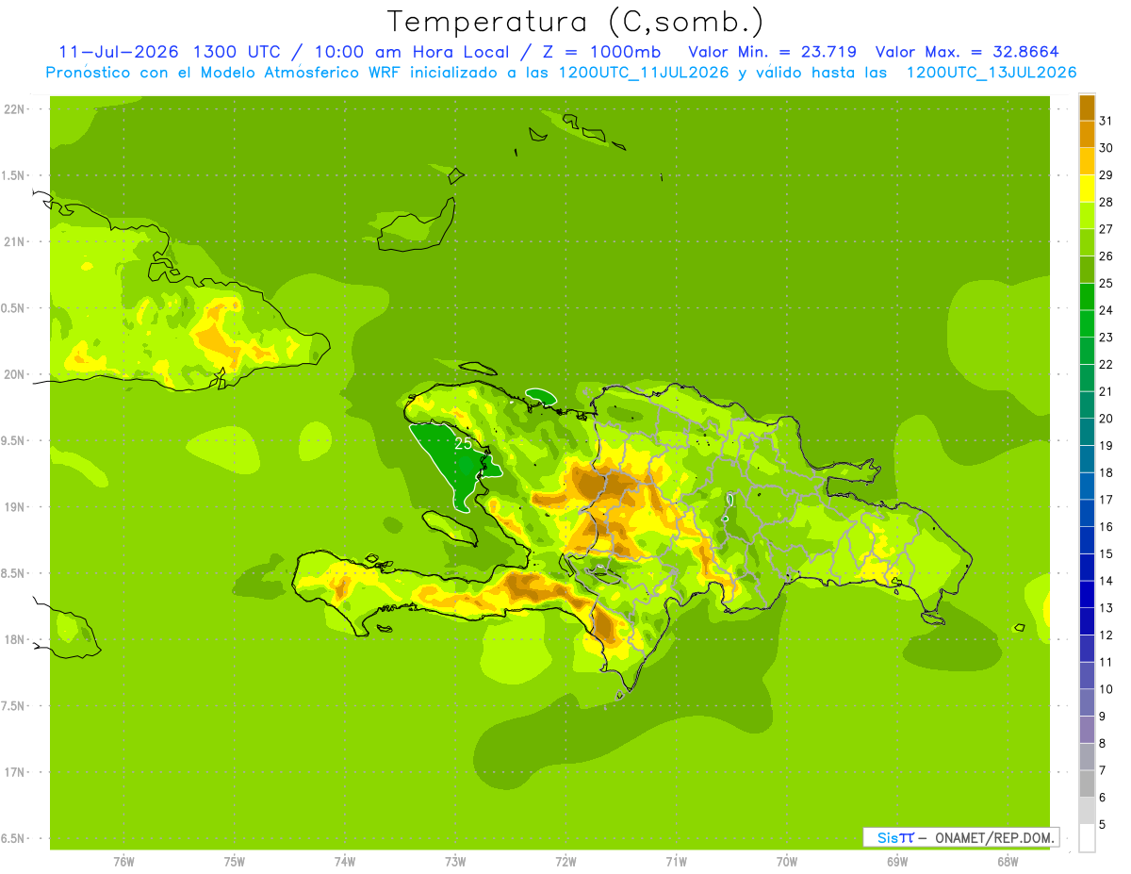Click the legend value '13'
The image size is (1131, 874).
tap(1106, 608)
